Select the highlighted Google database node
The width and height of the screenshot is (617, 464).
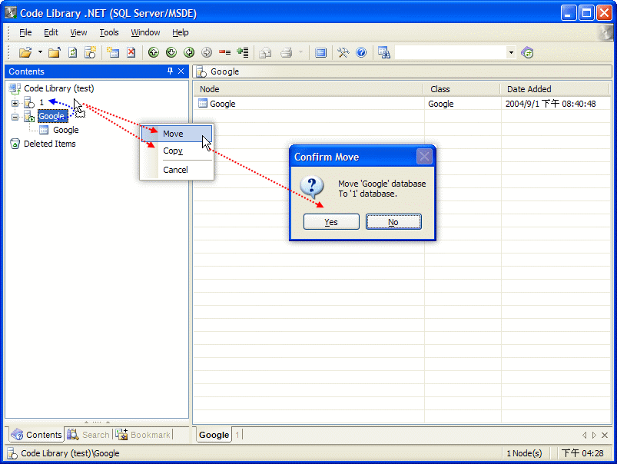tap(52, 117)
